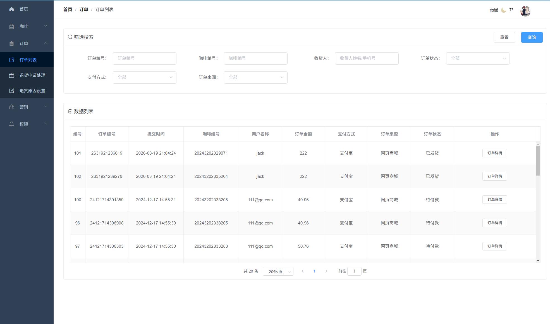Go to 首页 breadcrumb link
Screen dimensions: 550x324
pos(68,10)
